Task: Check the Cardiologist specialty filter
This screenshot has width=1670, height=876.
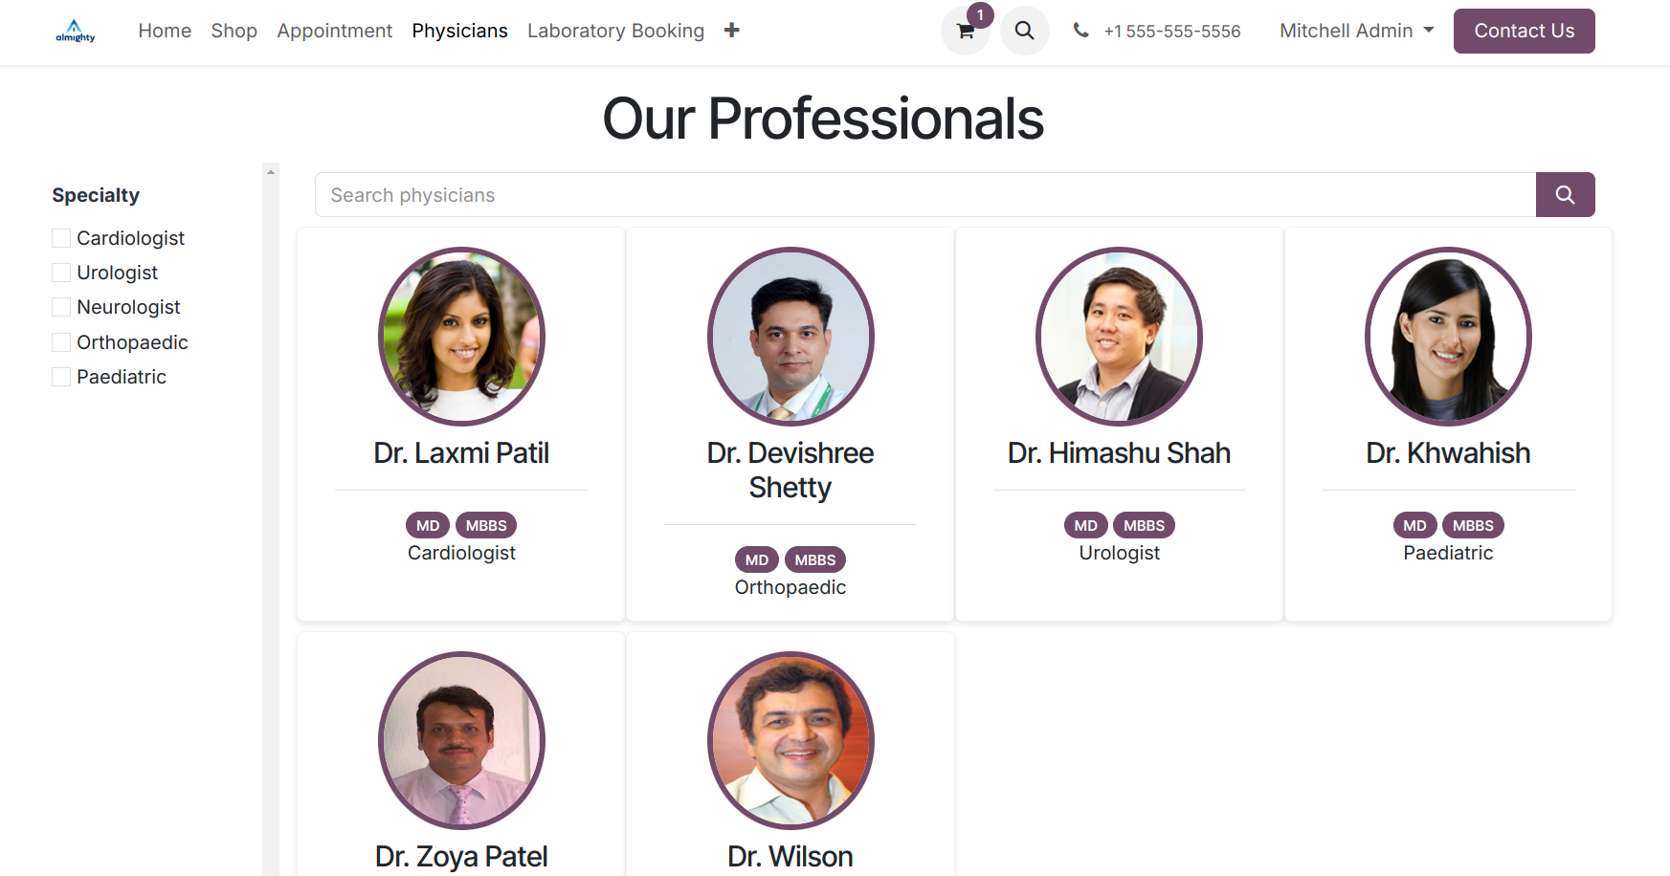Action: pyautogui.click(x=61, y=238)
